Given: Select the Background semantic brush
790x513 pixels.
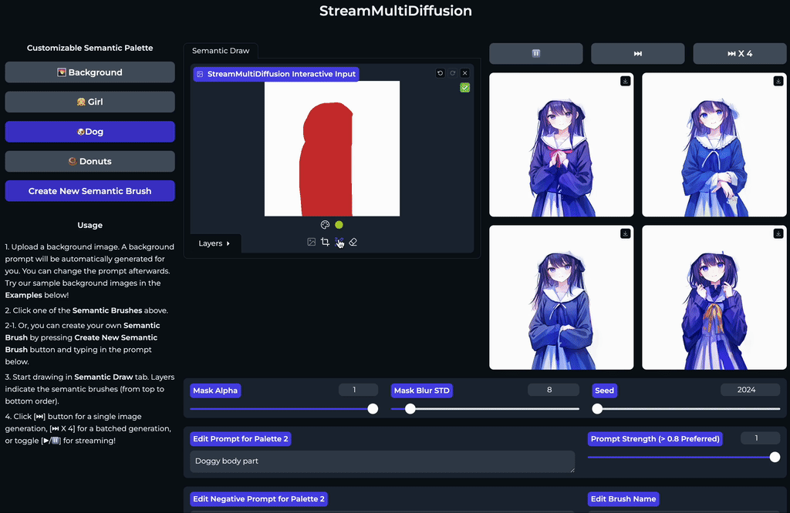Looking at the screenshot, I should point(89,72).
